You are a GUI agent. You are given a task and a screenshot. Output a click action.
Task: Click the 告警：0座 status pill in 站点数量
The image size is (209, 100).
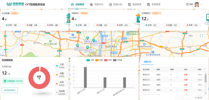[x=32, y=25]
